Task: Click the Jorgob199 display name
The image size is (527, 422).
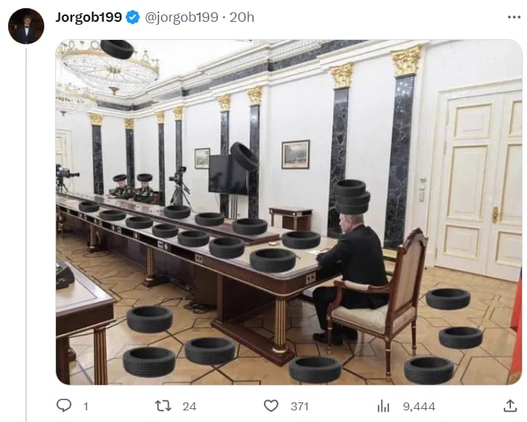Action: click(89, 17)
